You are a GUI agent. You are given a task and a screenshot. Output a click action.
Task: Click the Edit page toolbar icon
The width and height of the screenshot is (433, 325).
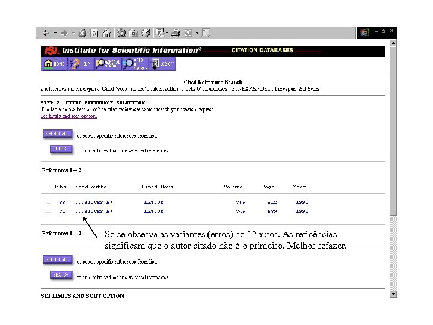(188, 33)
